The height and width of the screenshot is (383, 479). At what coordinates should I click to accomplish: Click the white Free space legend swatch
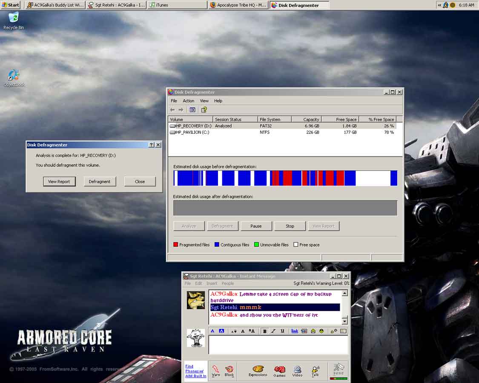coord(296,245)
